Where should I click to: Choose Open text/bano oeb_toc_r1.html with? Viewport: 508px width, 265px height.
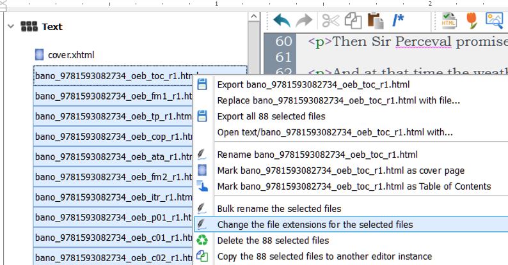point(351,132)
